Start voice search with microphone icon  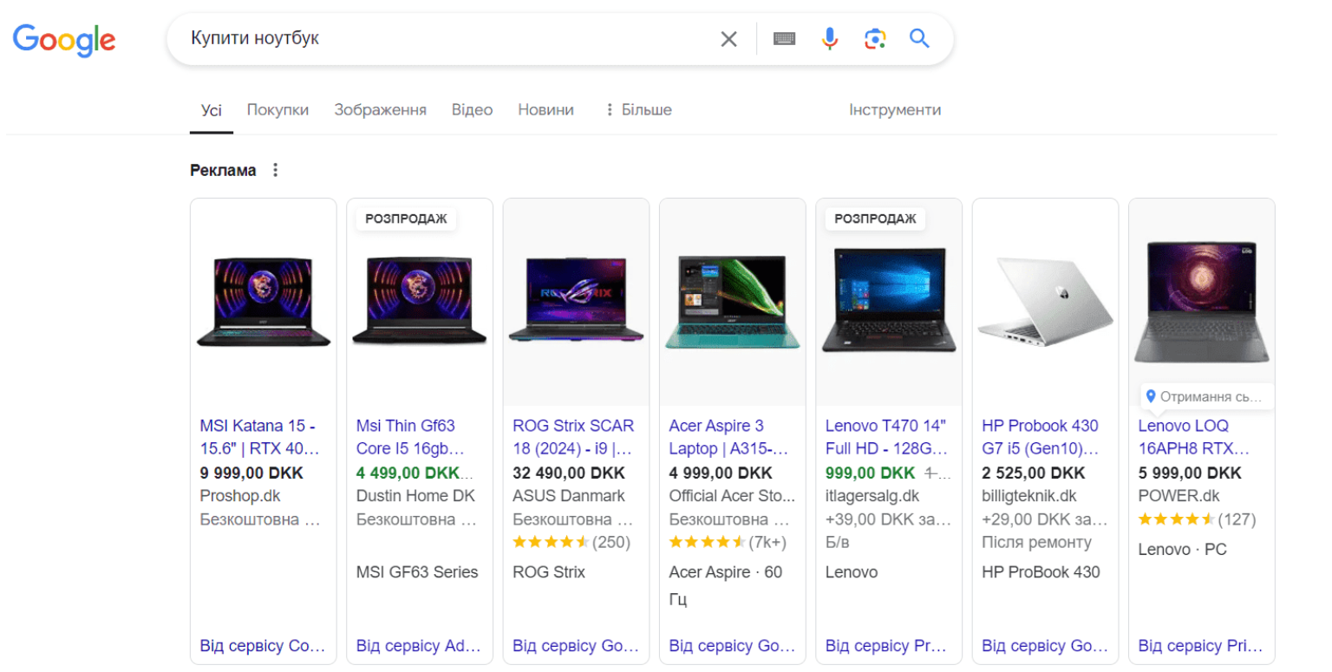[830, 39]
